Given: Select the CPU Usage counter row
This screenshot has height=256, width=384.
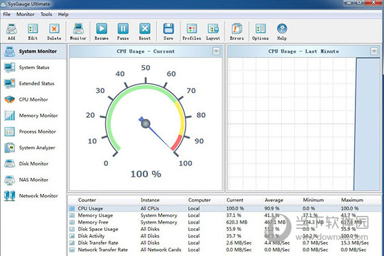Looking at the screenshot, I should click(x=225, y=208).
